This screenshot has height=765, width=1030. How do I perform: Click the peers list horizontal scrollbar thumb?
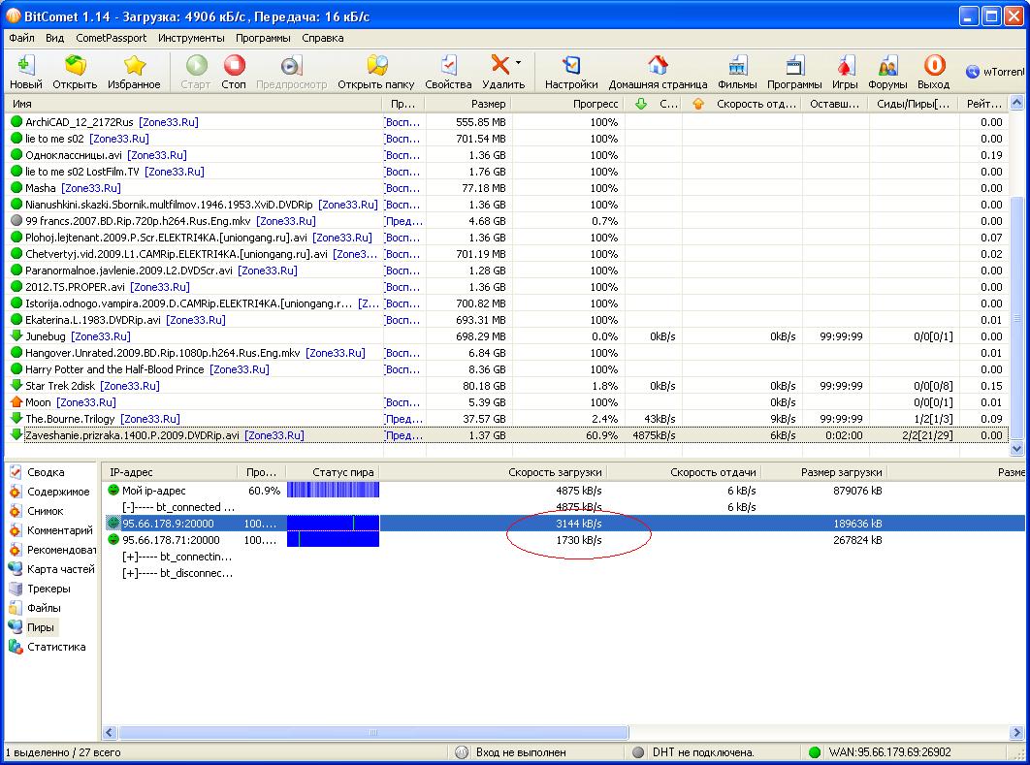[373, 732]
